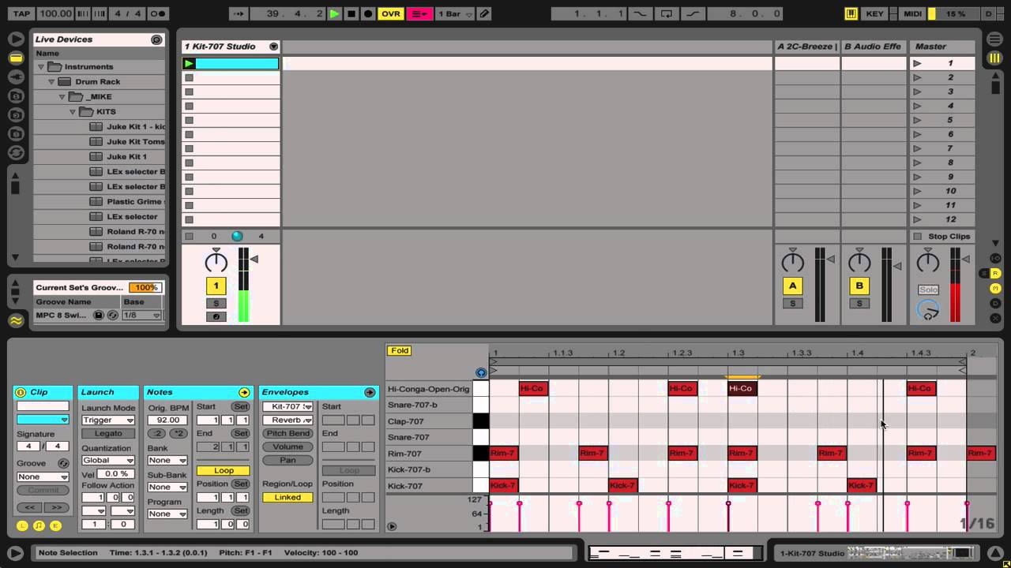Select Juke Kit 1 preset

point(126,157)
